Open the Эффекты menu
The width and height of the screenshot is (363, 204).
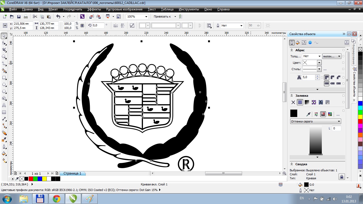(x=94, y=9)
